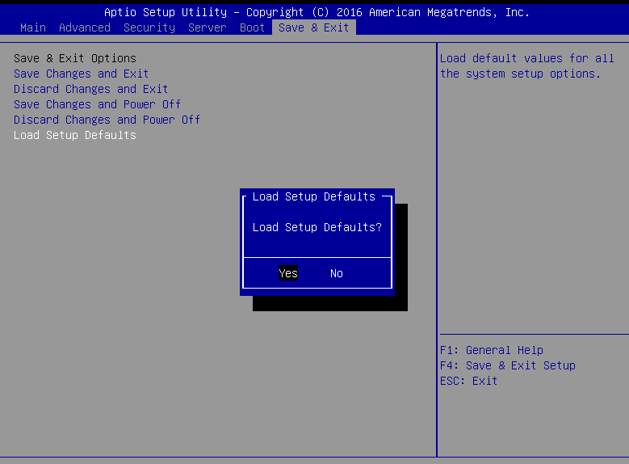Image resolution: width=629 pixels, height=464 pixels.
Task: Click the Aptio Setup Utility title text
Action: (x=317, y=12)
